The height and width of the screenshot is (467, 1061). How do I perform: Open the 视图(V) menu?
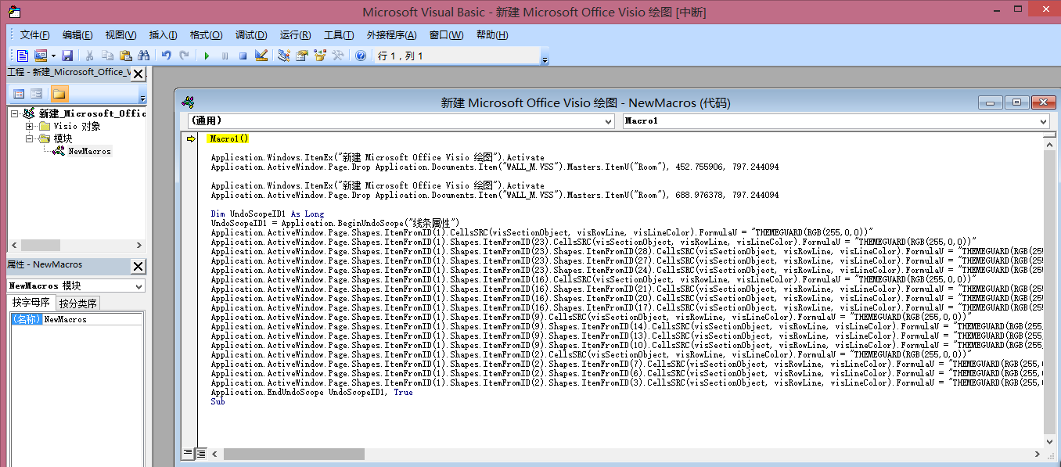click(120, 35)
